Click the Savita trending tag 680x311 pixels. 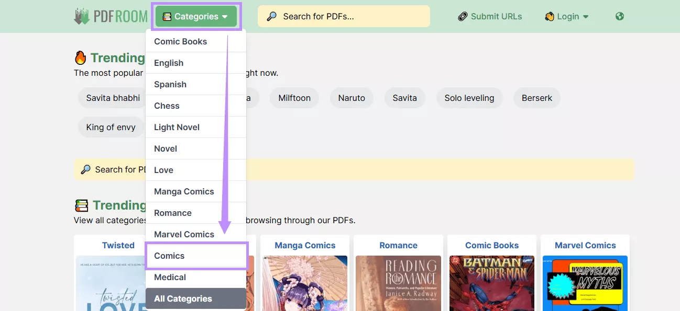(x=405, y=98)
